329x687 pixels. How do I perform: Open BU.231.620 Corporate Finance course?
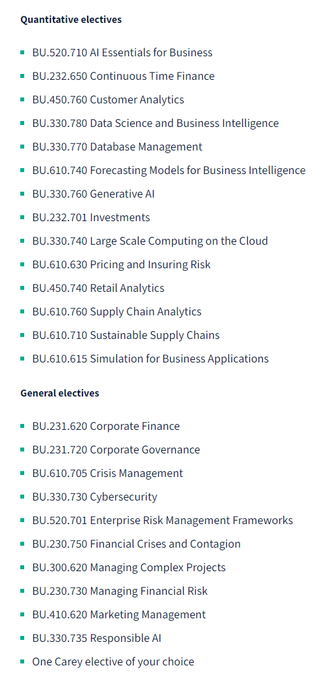coord(106,427)
